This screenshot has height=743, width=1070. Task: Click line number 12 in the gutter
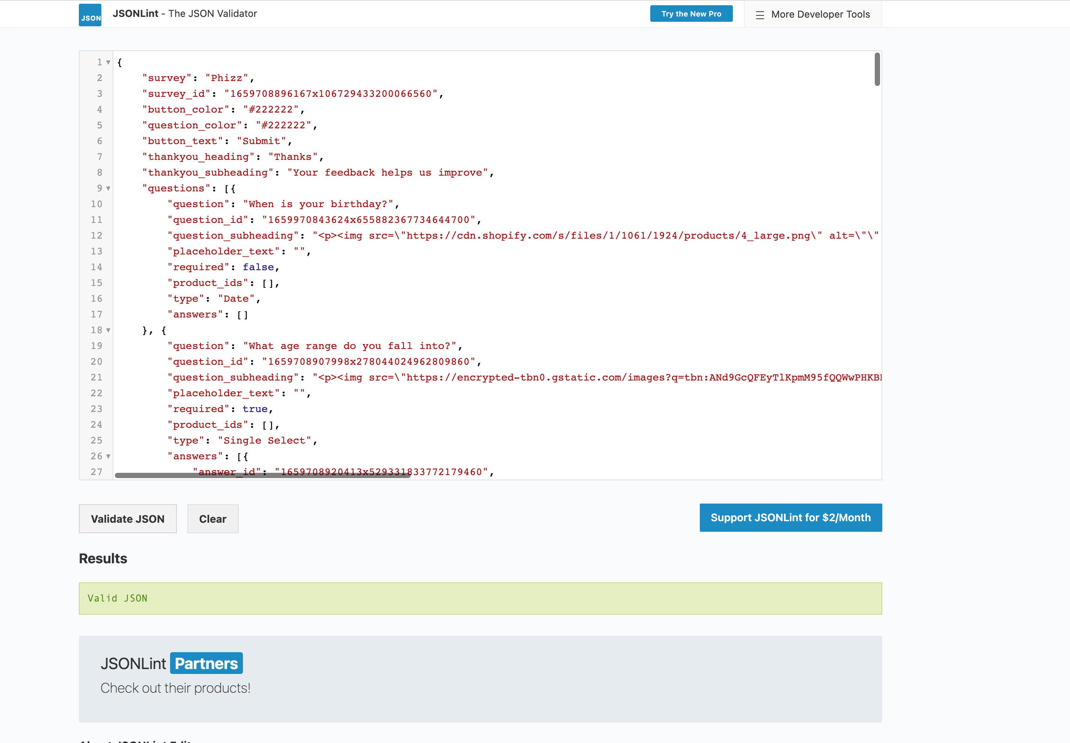[x=96, y=236]
